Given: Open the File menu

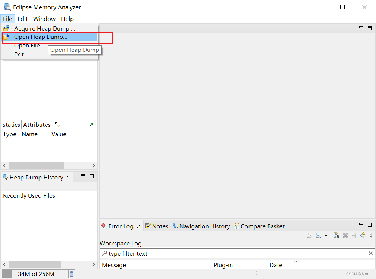Looking at the screenshot, I should click(x=8, y=19).
